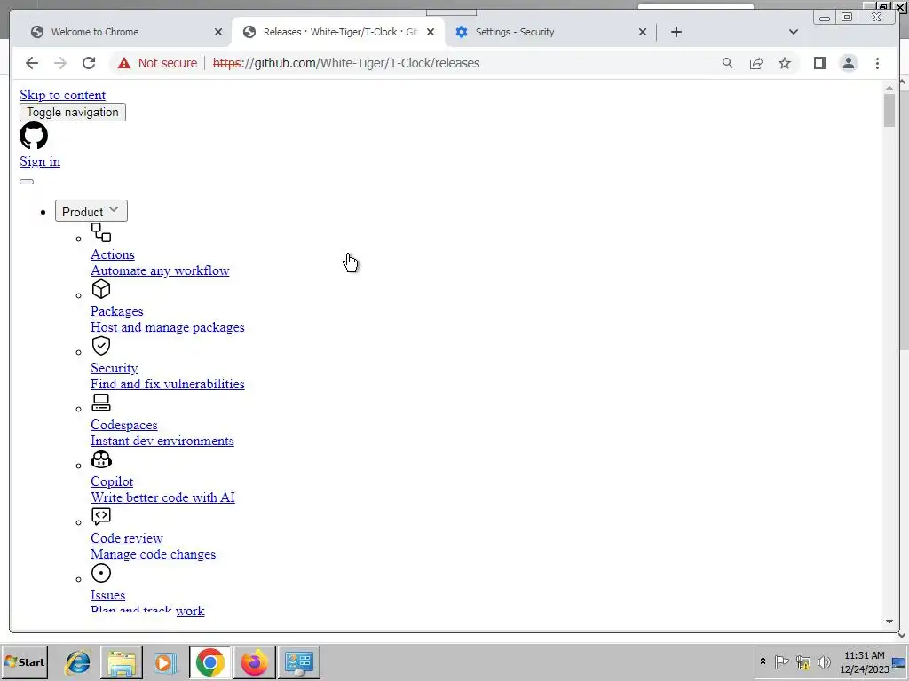Click the Copilot icon
Viewport: 909px width, 681px height.
click(101, 459)
